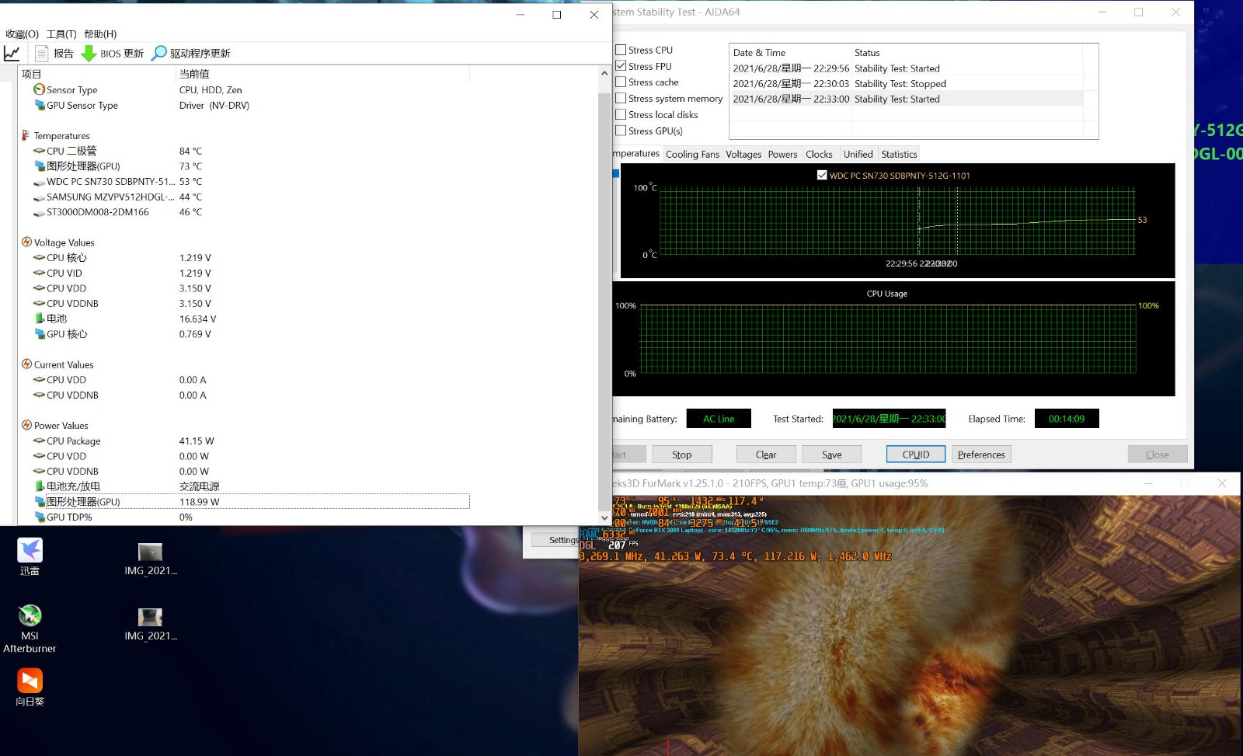Open the Preferences button

pos(981,455)
